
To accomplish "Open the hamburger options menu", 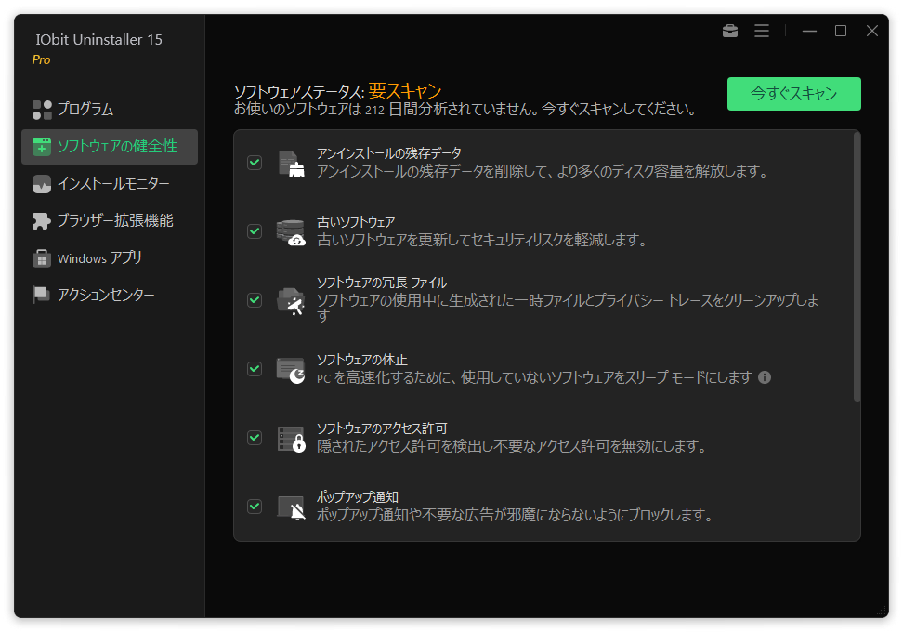I will click(762, 31).
